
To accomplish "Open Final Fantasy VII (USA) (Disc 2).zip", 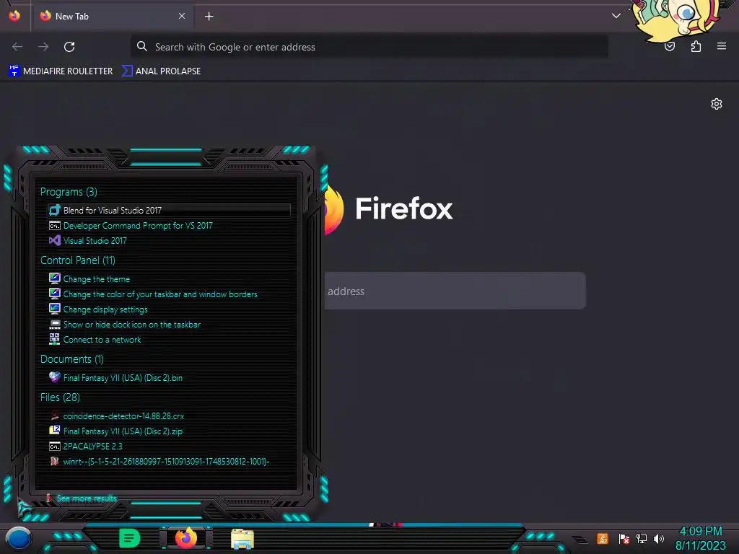I will point(123,431).
